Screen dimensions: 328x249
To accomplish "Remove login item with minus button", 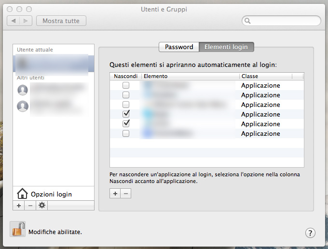I will [x=126, y=194].
